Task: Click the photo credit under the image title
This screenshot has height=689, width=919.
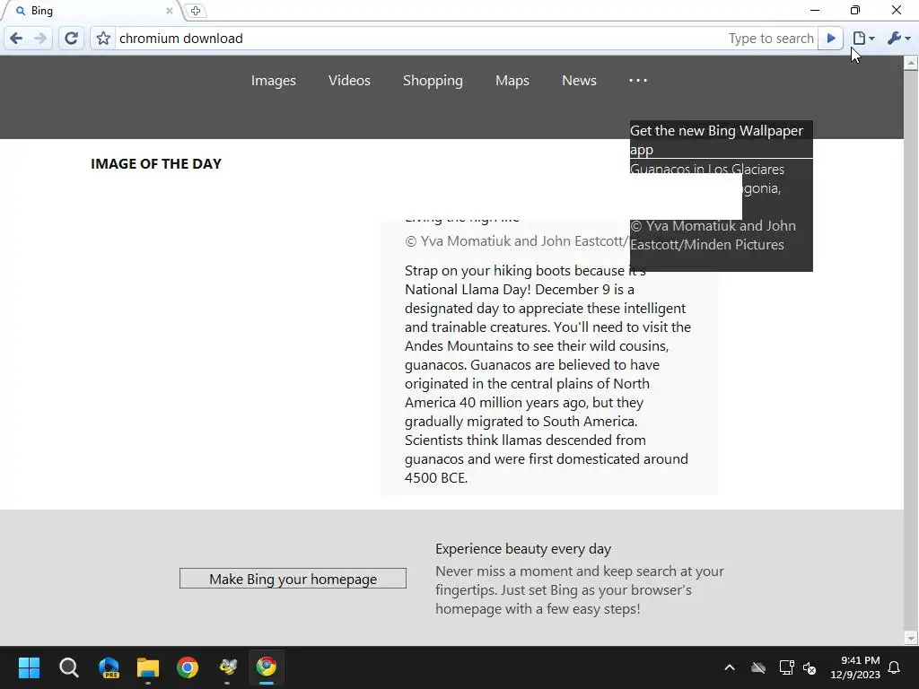Action: pos(516,241)
